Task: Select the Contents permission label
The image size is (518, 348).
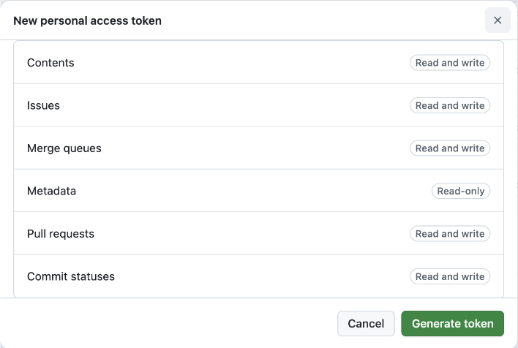Action: click(50, 63)
